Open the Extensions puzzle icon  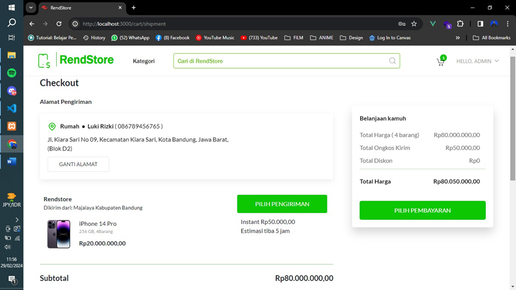point(460,24)
